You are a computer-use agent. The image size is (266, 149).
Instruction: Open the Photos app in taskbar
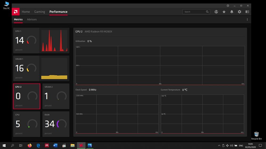click(90, 146)
